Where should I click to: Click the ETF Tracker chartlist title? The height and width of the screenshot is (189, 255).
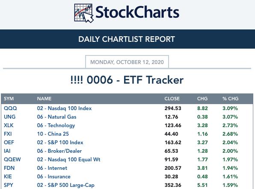[x=127, y=80]
